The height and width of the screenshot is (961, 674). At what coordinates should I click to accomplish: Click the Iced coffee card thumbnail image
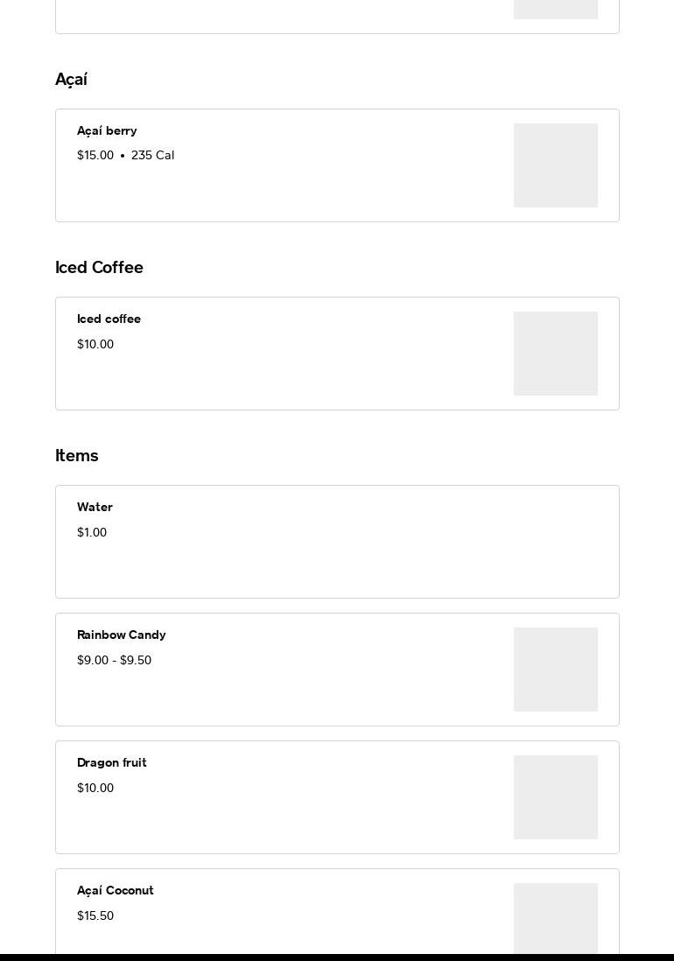coord(555,354)
